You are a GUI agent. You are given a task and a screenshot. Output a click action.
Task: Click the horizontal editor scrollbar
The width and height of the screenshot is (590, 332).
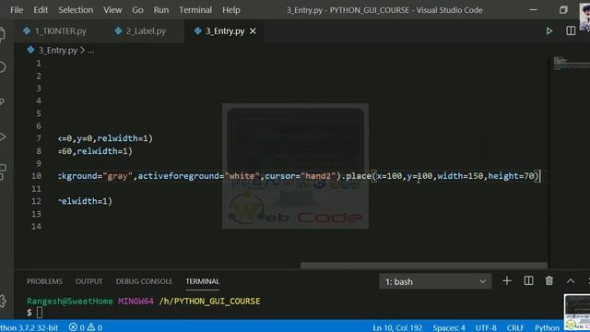[423, 266]
